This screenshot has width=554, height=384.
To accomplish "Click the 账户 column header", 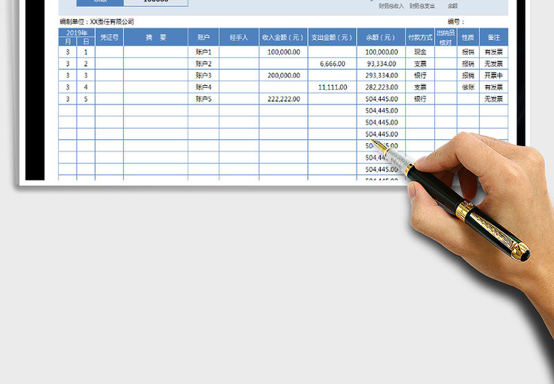I will coord(203,37).
